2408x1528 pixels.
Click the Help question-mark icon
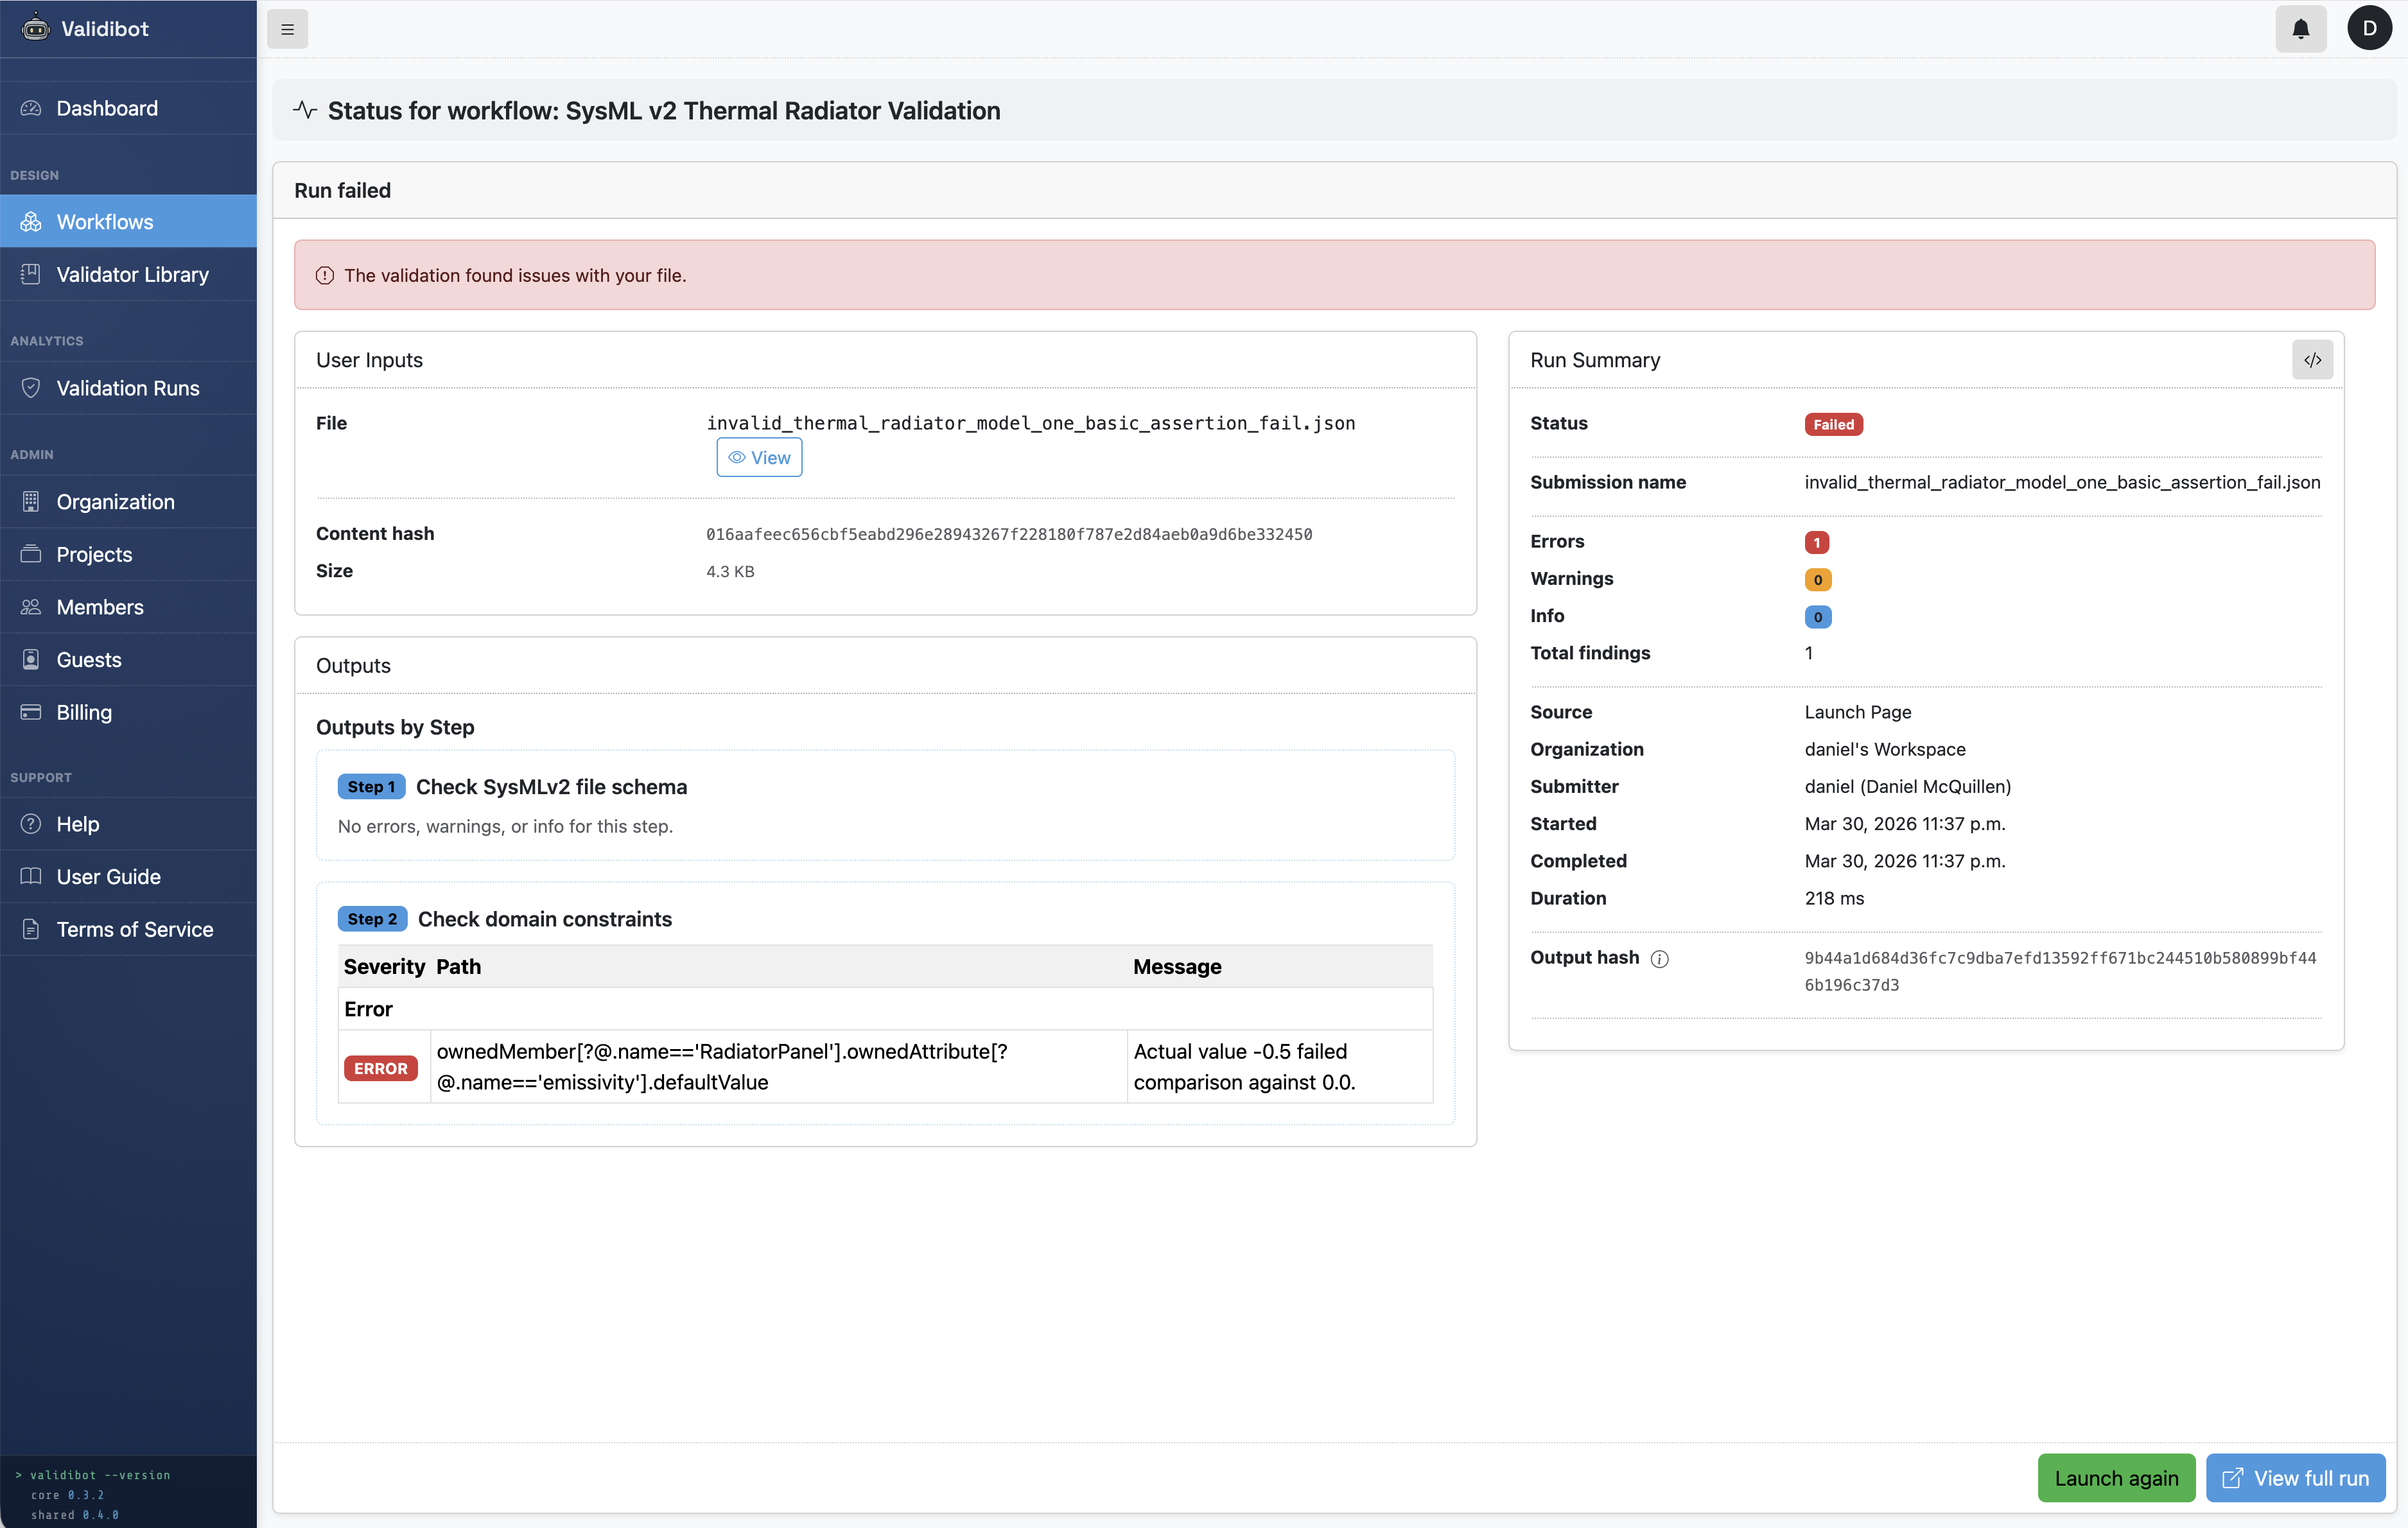[x=30, y=823]
